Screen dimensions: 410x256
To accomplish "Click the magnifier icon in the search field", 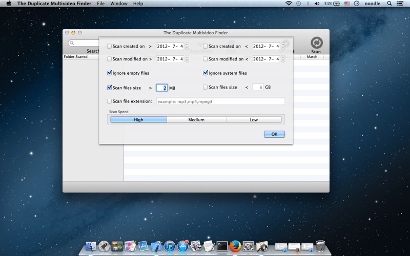I will pyautogui.click(x=72, y=43).
